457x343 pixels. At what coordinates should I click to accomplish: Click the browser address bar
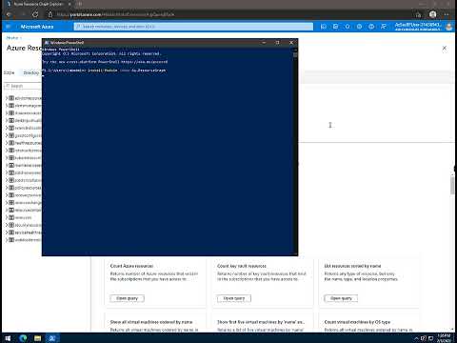pyautogui.click(x=231, y=14)
